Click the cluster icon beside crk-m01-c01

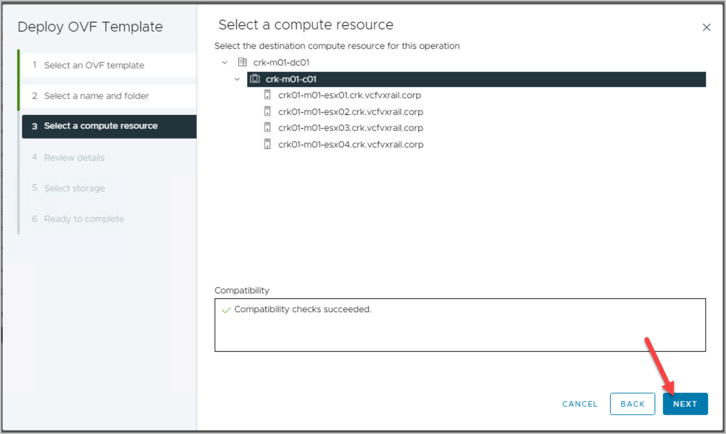[255, 79]
